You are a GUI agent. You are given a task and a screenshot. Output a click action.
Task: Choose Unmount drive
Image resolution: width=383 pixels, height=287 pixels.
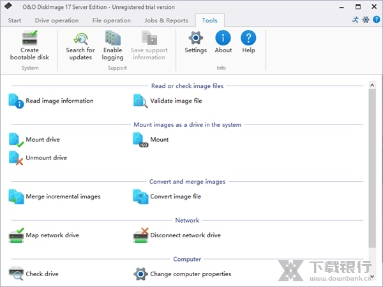pos(46,158)
